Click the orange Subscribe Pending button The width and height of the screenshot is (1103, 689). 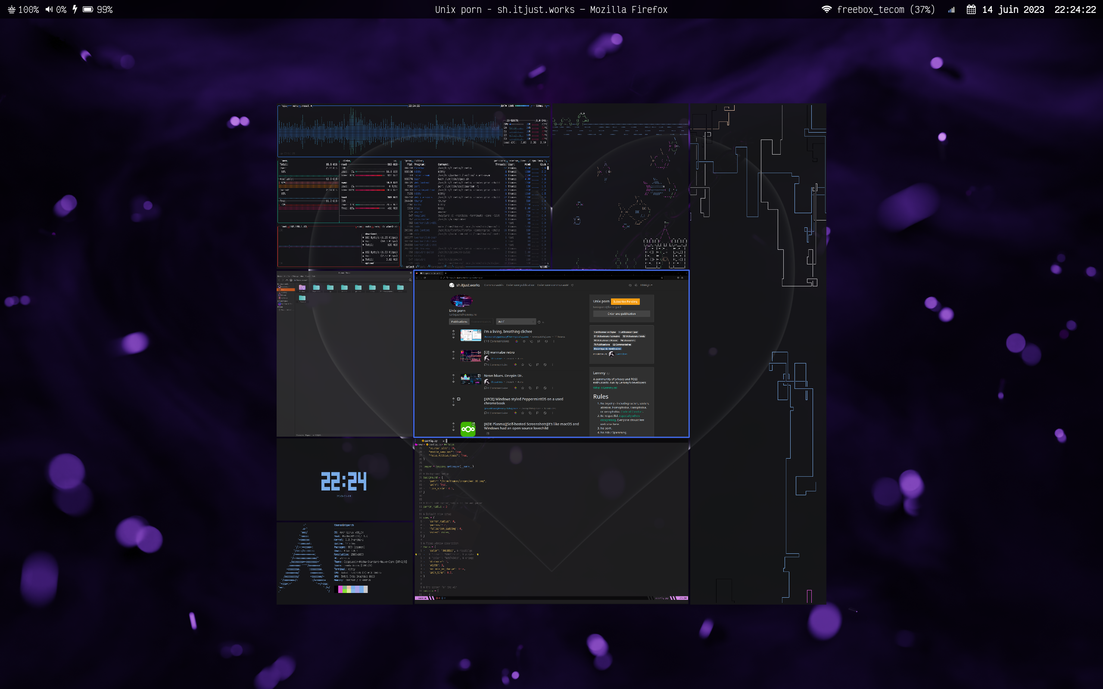click(x=625, y=302)
